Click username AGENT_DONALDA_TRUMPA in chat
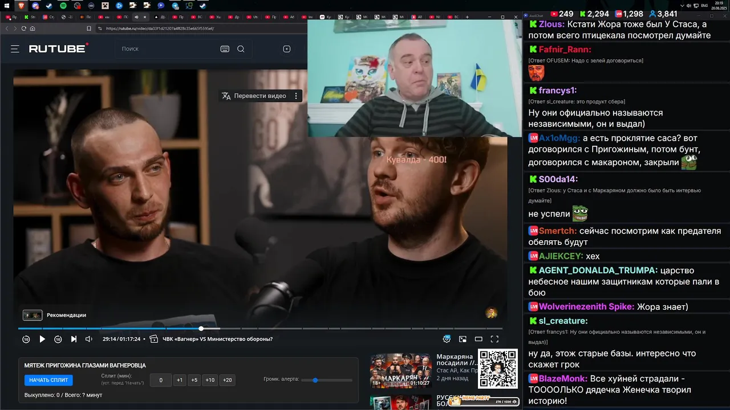The width and height of the screenshot is (730, 410). [x=598, y=270]
